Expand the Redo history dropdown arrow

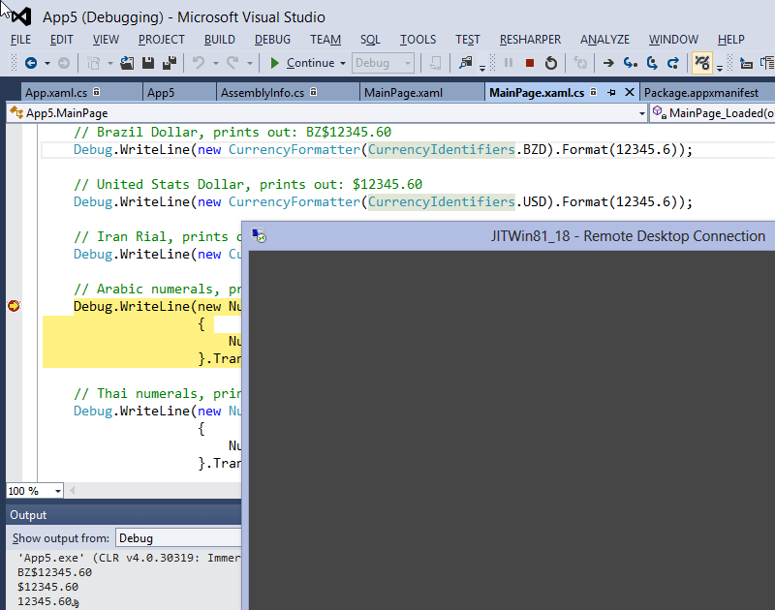(x=249, y=63)
